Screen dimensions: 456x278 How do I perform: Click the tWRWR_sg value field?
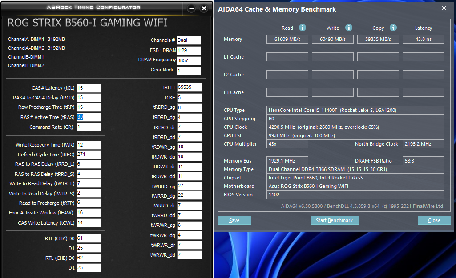[x=190, y=226]
